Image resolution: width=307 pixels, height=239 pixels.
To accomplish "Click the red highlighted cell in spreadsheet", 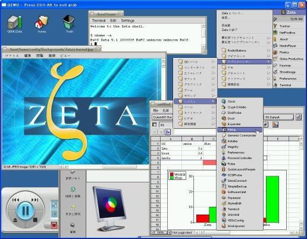I will click(x=209, y=163).
